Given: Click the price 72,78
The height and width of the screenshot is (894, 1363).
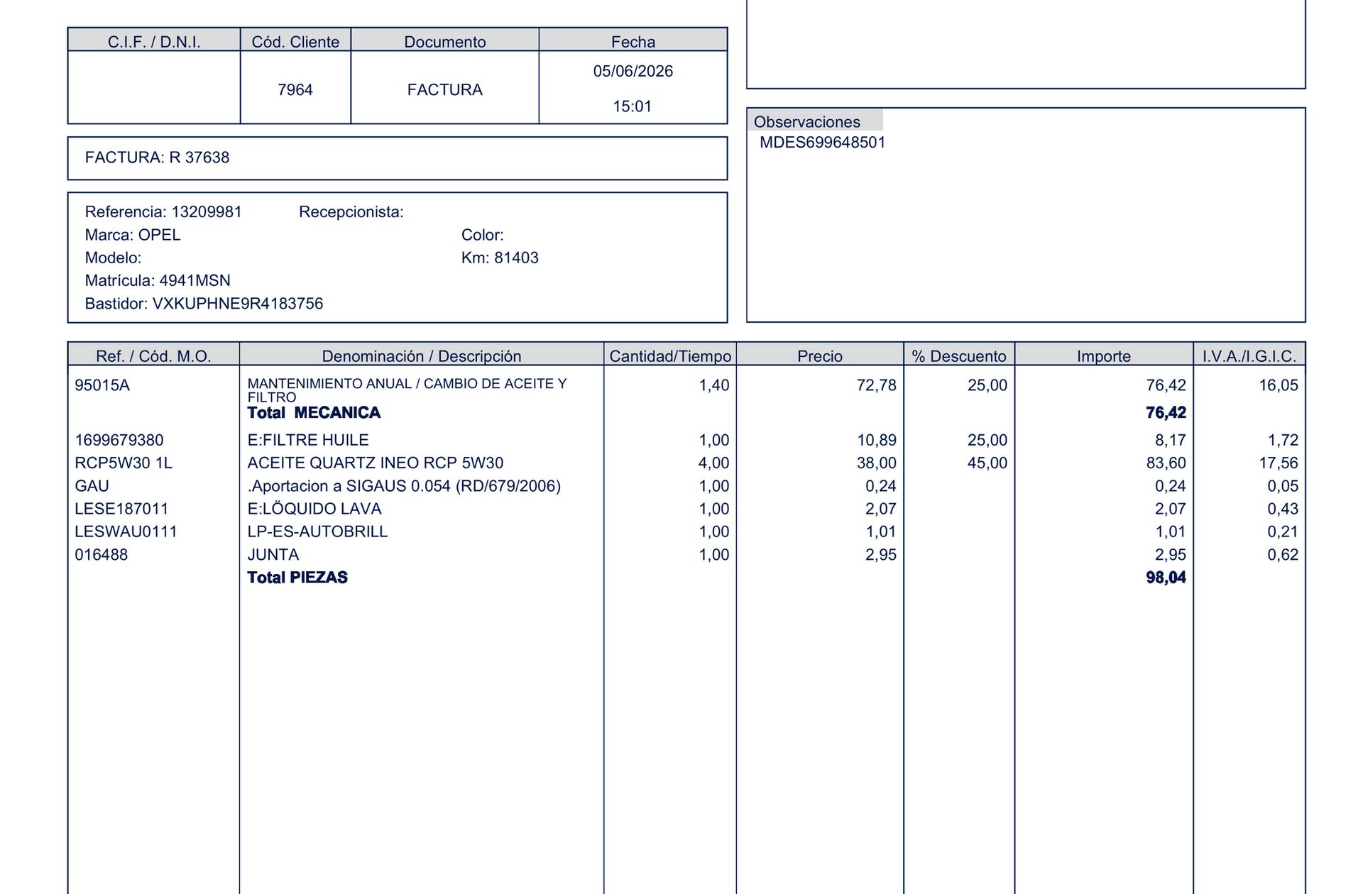Looking at the screenshot, I should pyautogui.click(x=876, y=385).
